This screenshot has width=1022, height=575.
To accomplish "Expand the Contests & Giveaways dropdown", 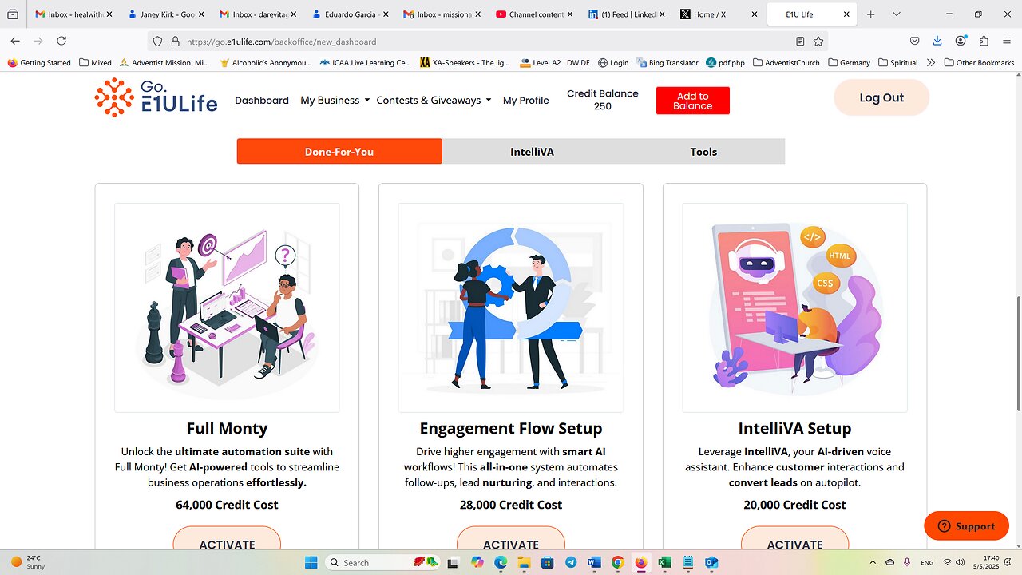I will point(434,101).
